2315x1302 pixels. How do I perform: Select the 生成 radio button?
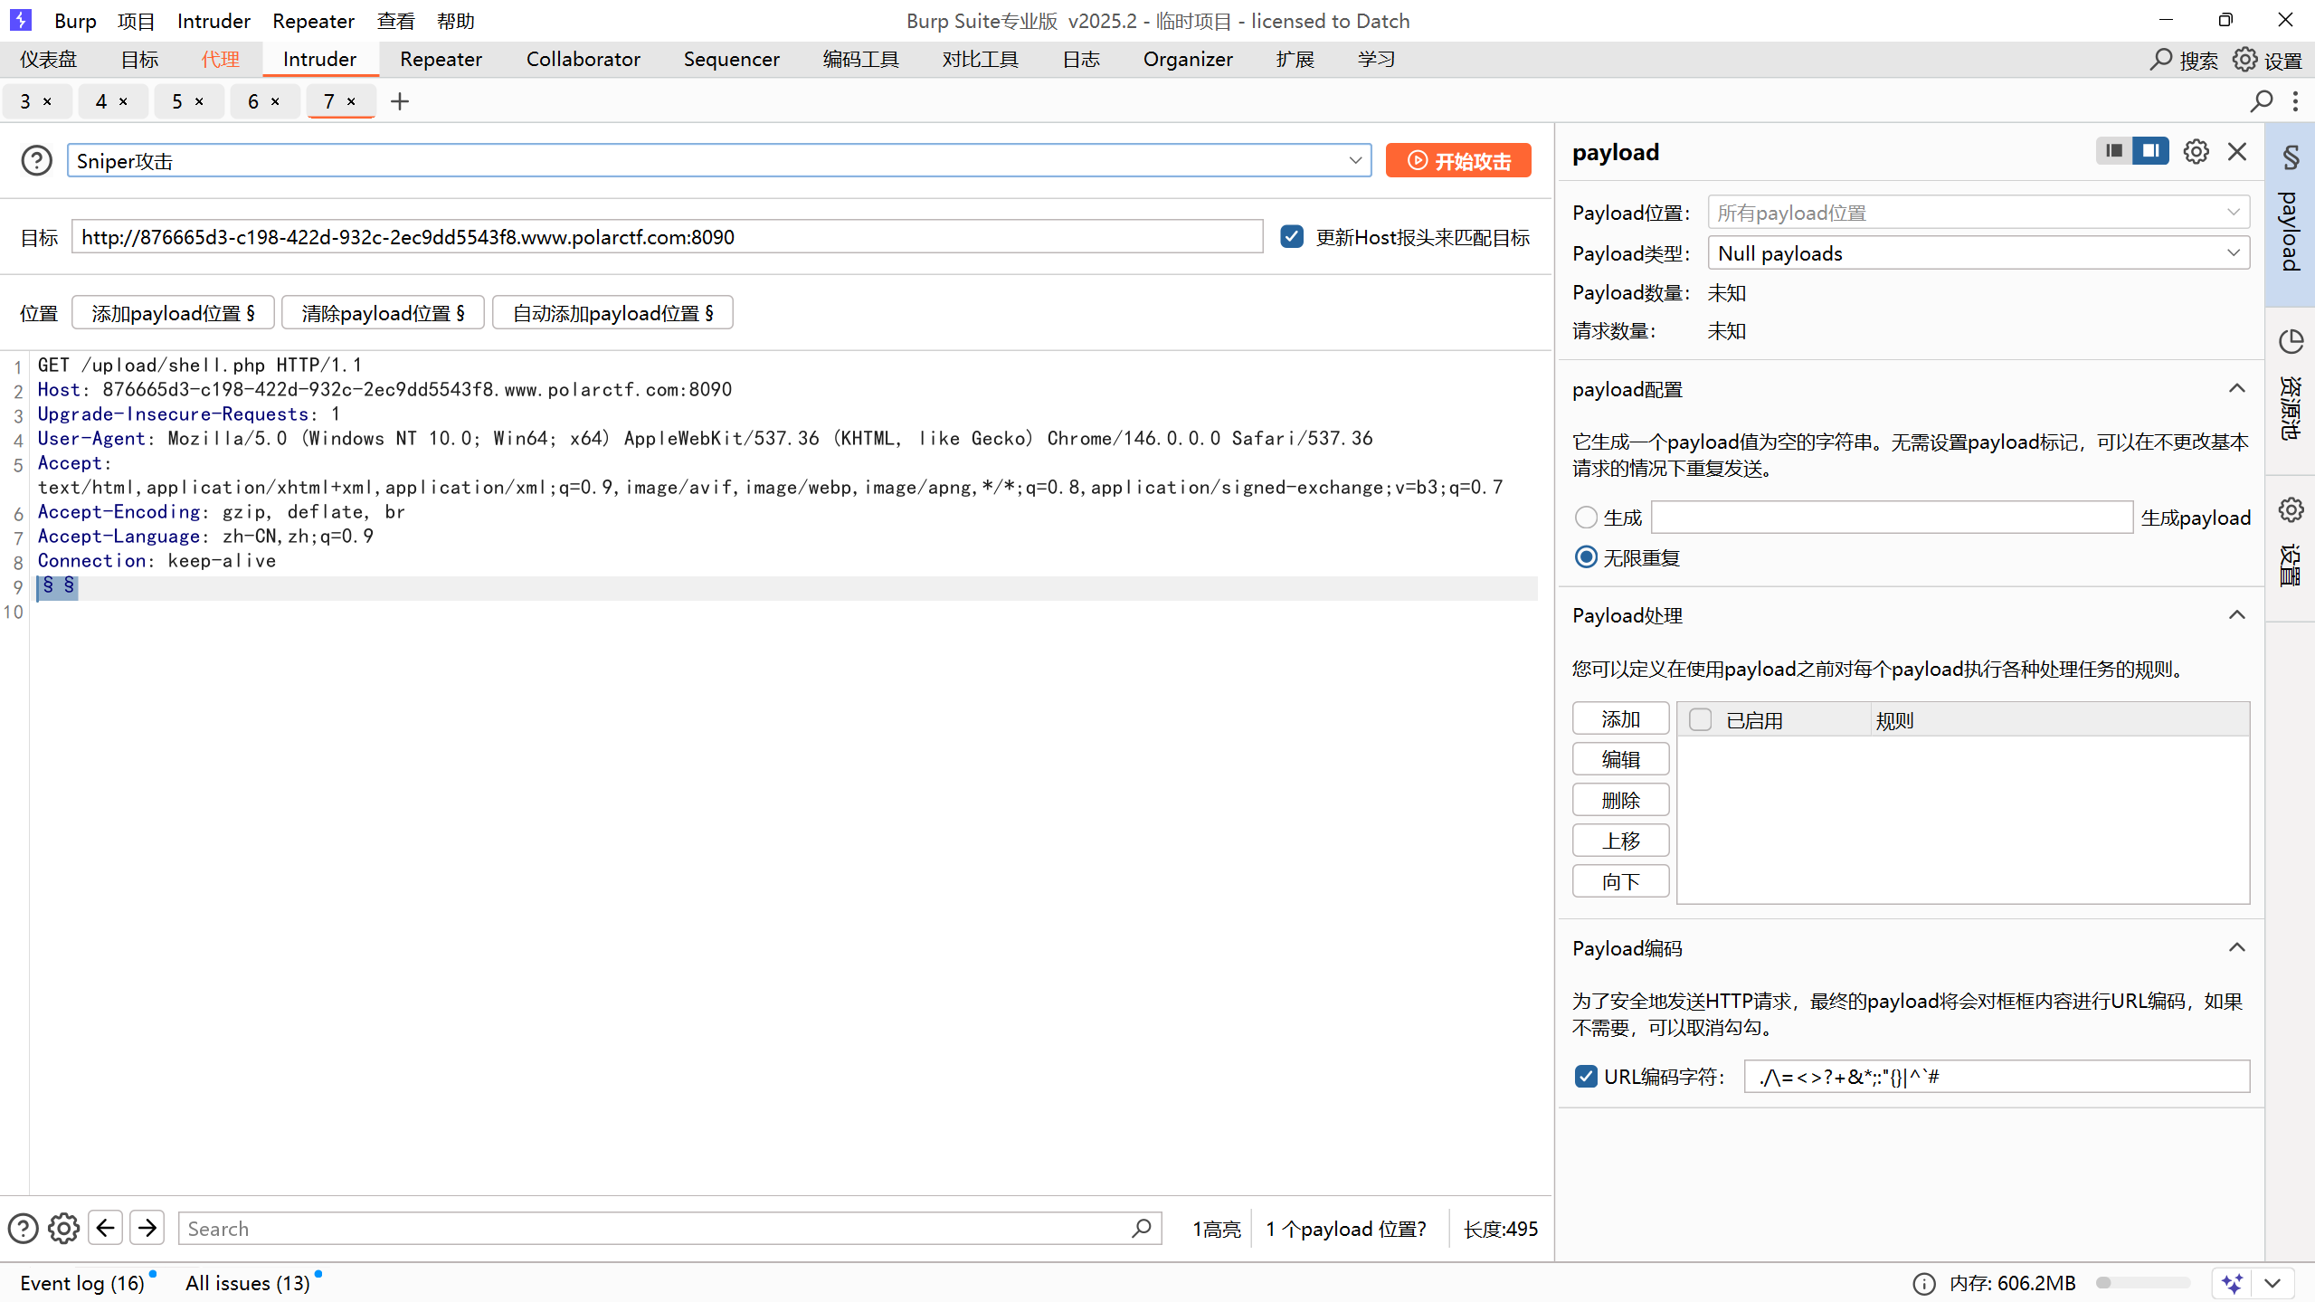coord(1586,518)
